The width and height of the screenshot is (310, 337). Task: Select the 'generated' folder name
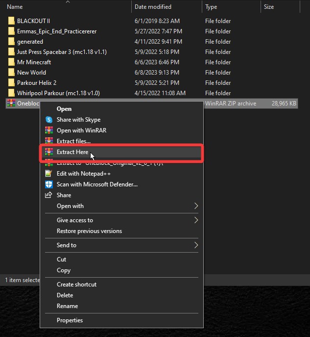point(30,42)
